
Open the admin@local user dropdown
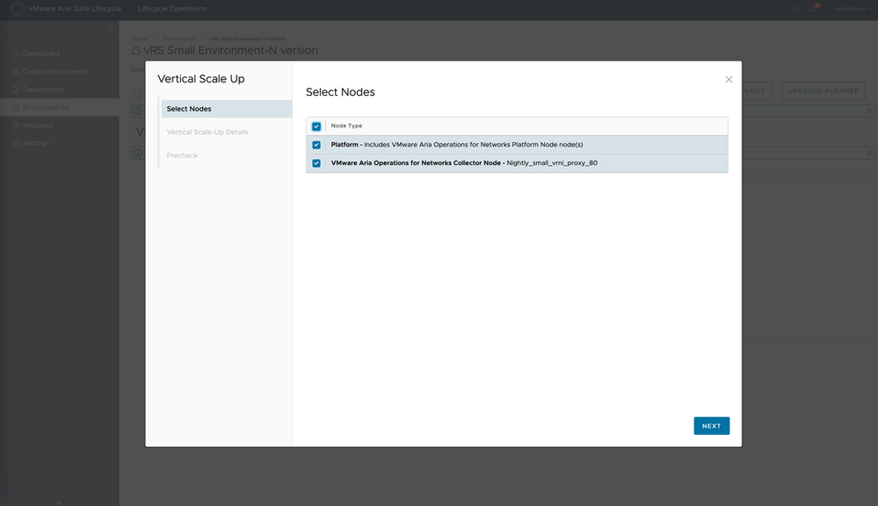(849, 9)
